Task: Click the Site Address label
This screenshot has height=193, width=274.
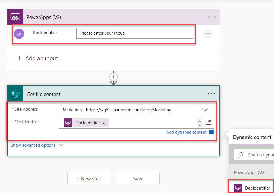Action: (x=26, y=109)
